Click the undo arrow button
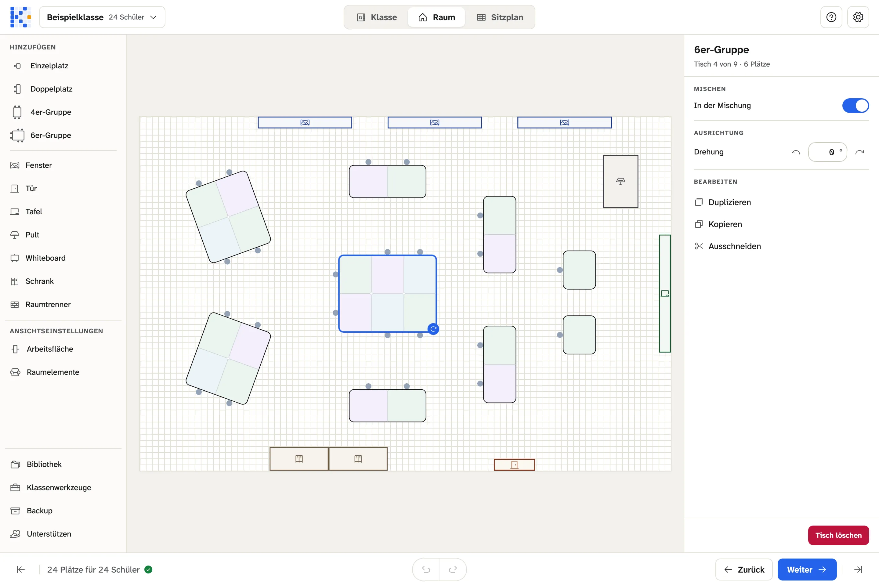This screenshot has width=879, height=586. pos(426,569)
